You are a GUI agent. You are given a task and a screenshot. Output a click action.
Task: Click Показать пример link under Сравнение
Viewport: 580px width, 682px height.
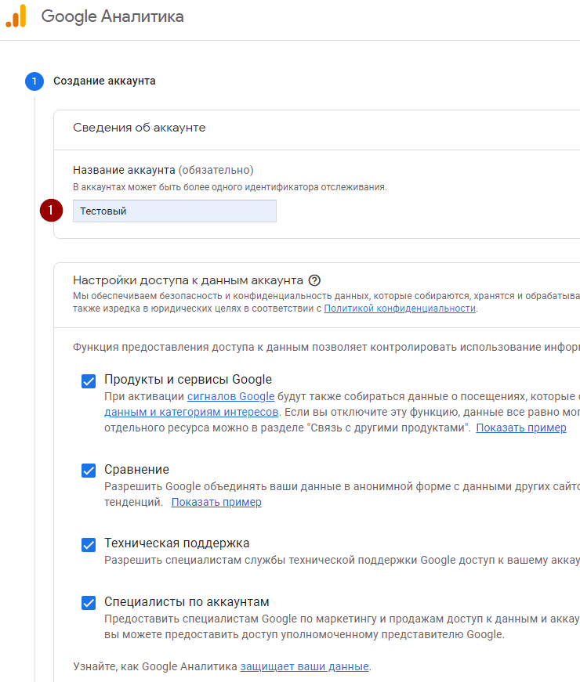point(216,502)
